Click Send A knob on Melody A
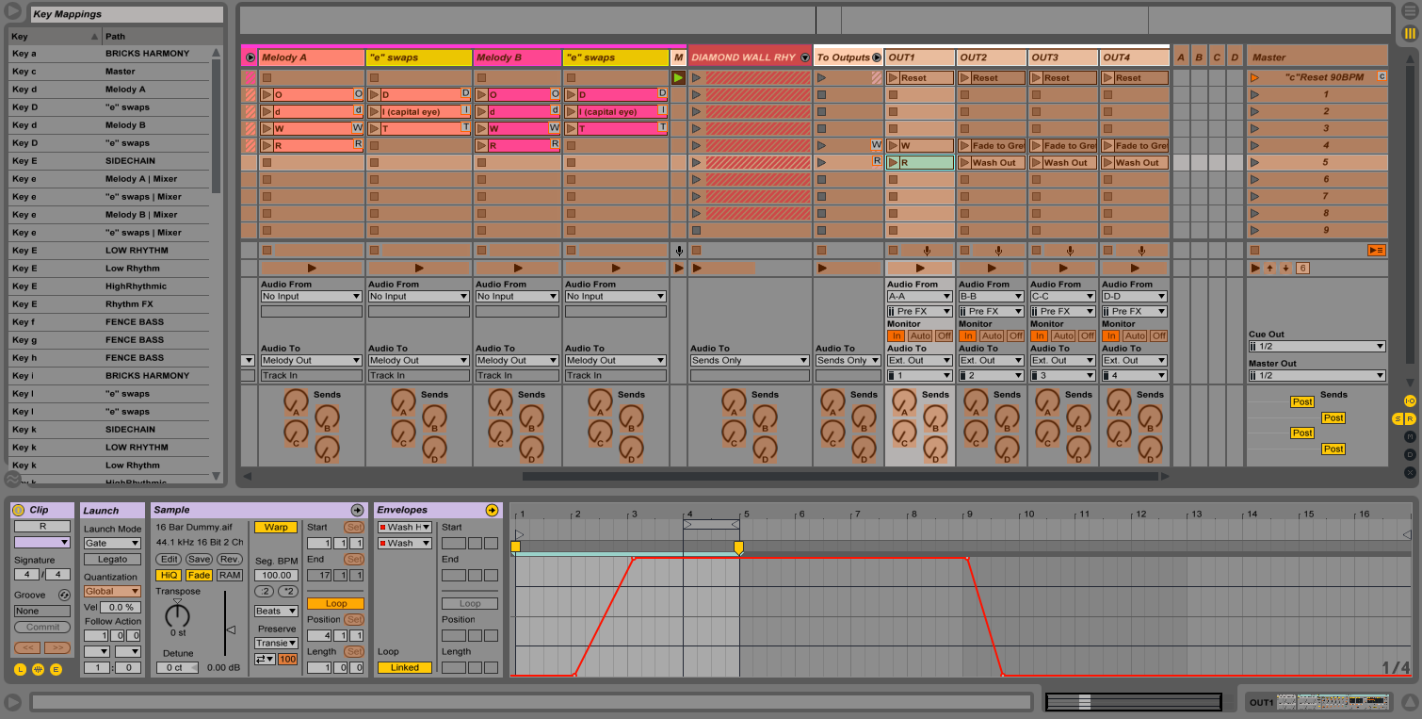Image resolution: width=1422 pixels, height=719 pixels. click(297, 402)
